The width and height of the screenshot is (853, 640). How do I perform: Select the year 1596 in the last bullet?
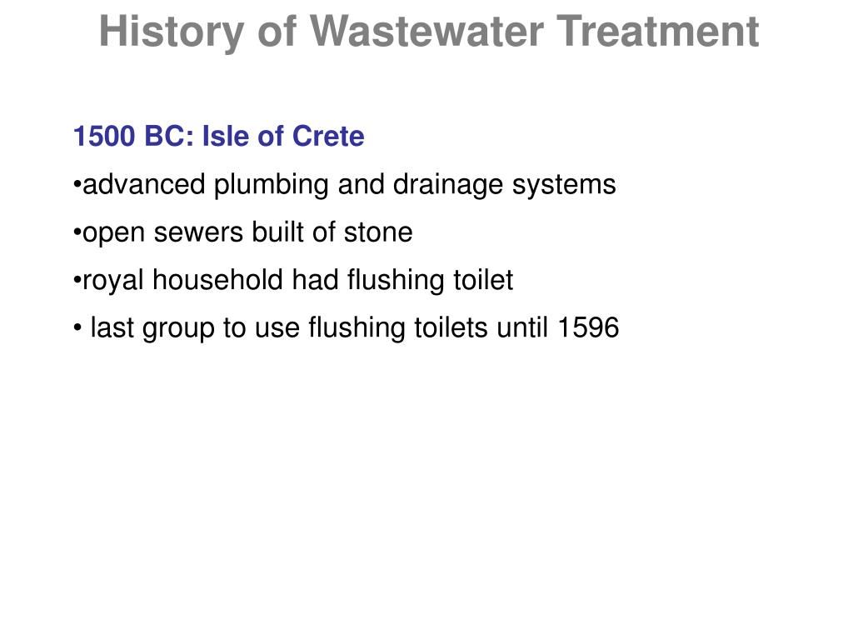tap(589, 328)
